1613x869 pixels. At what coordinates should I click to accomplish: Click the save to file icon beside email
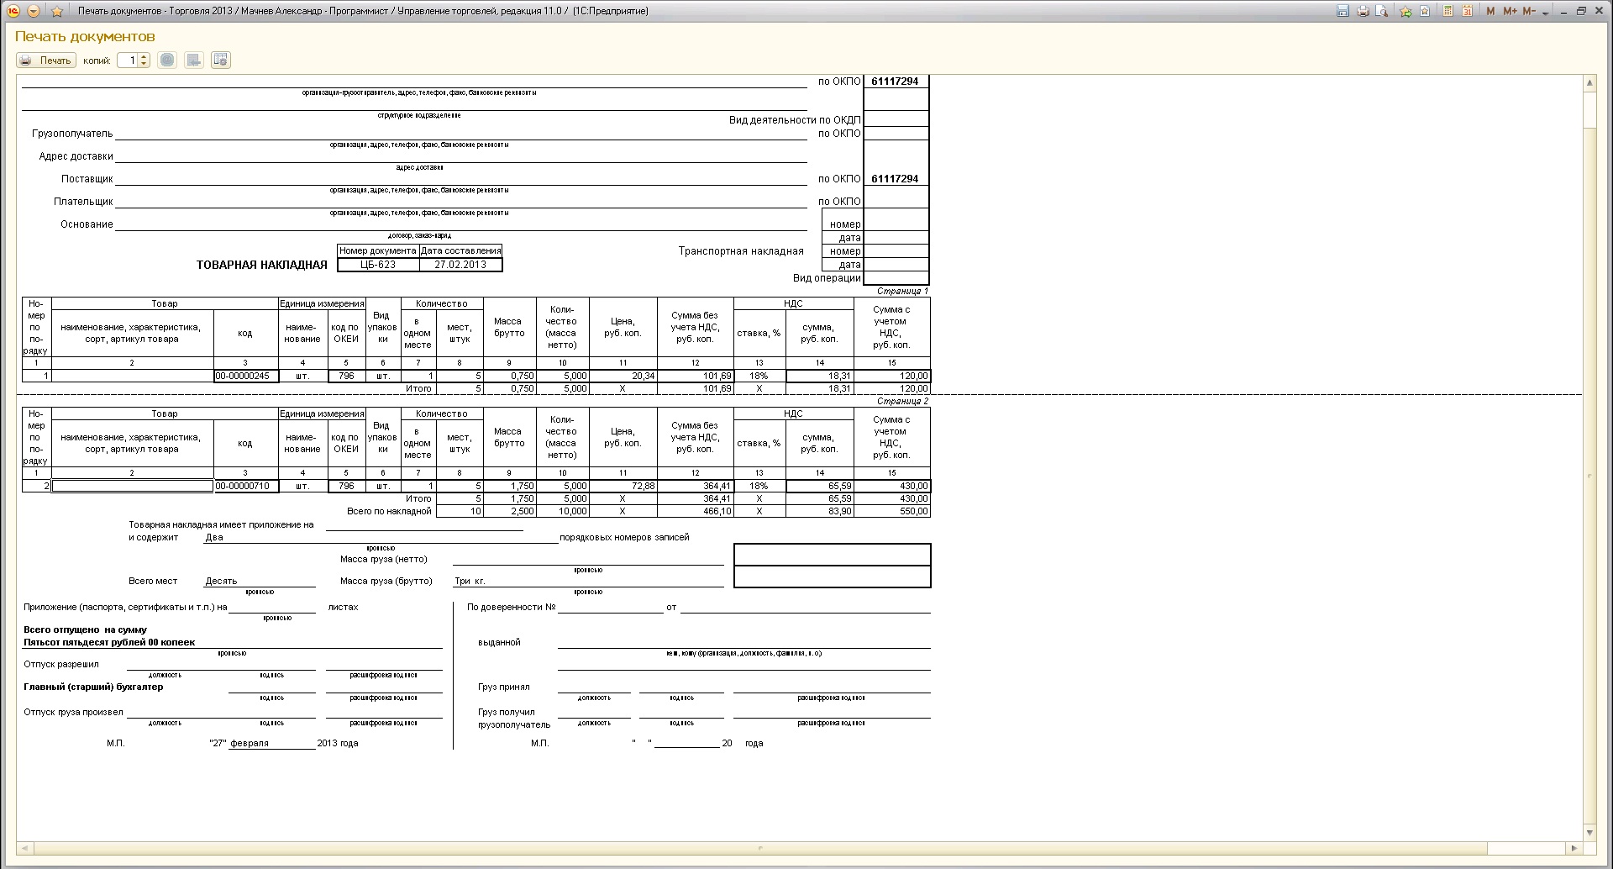point(194,61)
